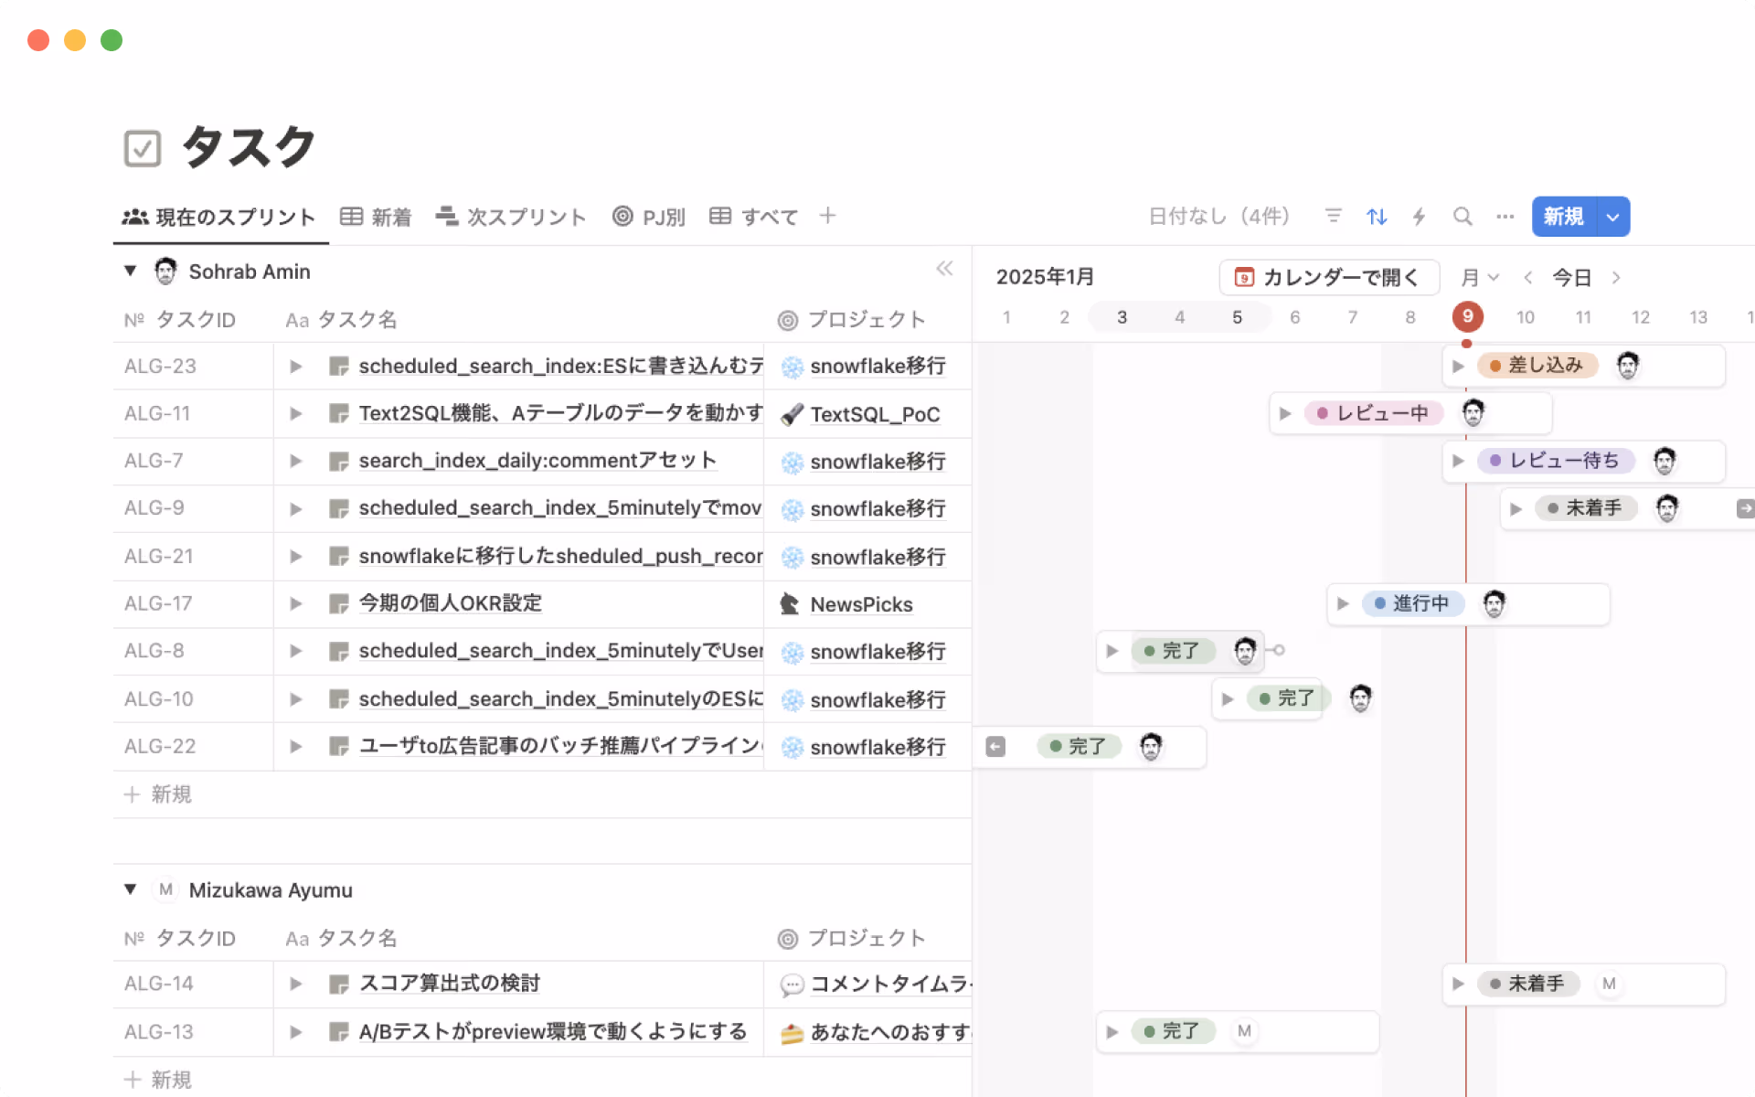Open the sort menu via the arrows icon
This screenshot has height=1097, width=1755.
click(1377, 216)
